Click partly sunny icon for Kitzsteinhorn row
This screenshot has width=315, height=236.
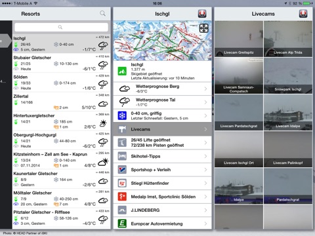click(x=103, y=162)
